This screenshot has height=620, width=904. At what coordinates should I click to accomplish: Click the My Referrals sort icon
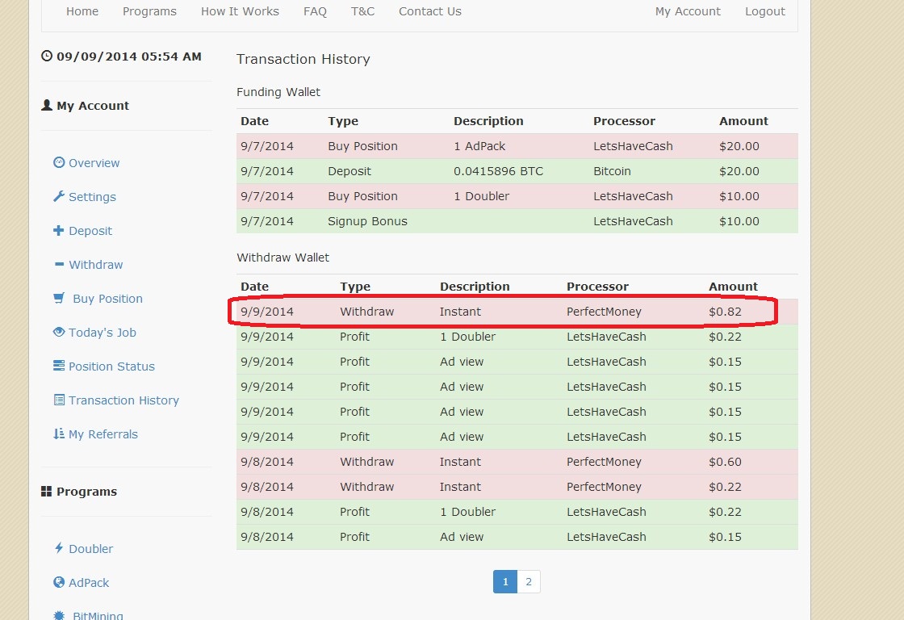click(x=58, y=434)
